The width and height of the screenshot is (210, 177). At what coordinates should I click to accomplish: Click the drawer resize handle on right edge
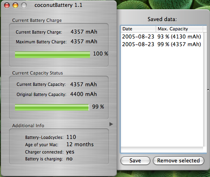pos(208,90)
